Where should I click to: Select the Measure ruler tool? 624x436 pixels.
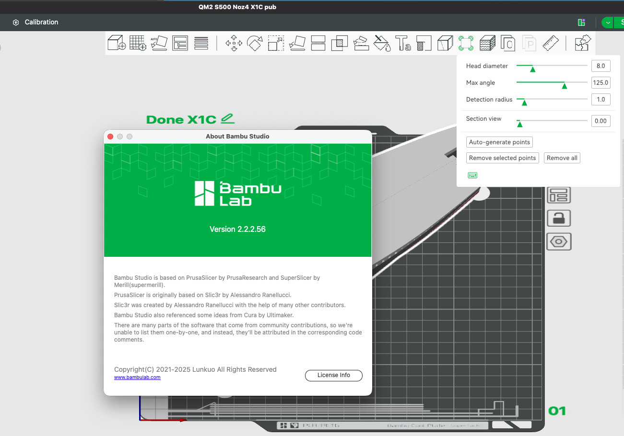point(551,43)
